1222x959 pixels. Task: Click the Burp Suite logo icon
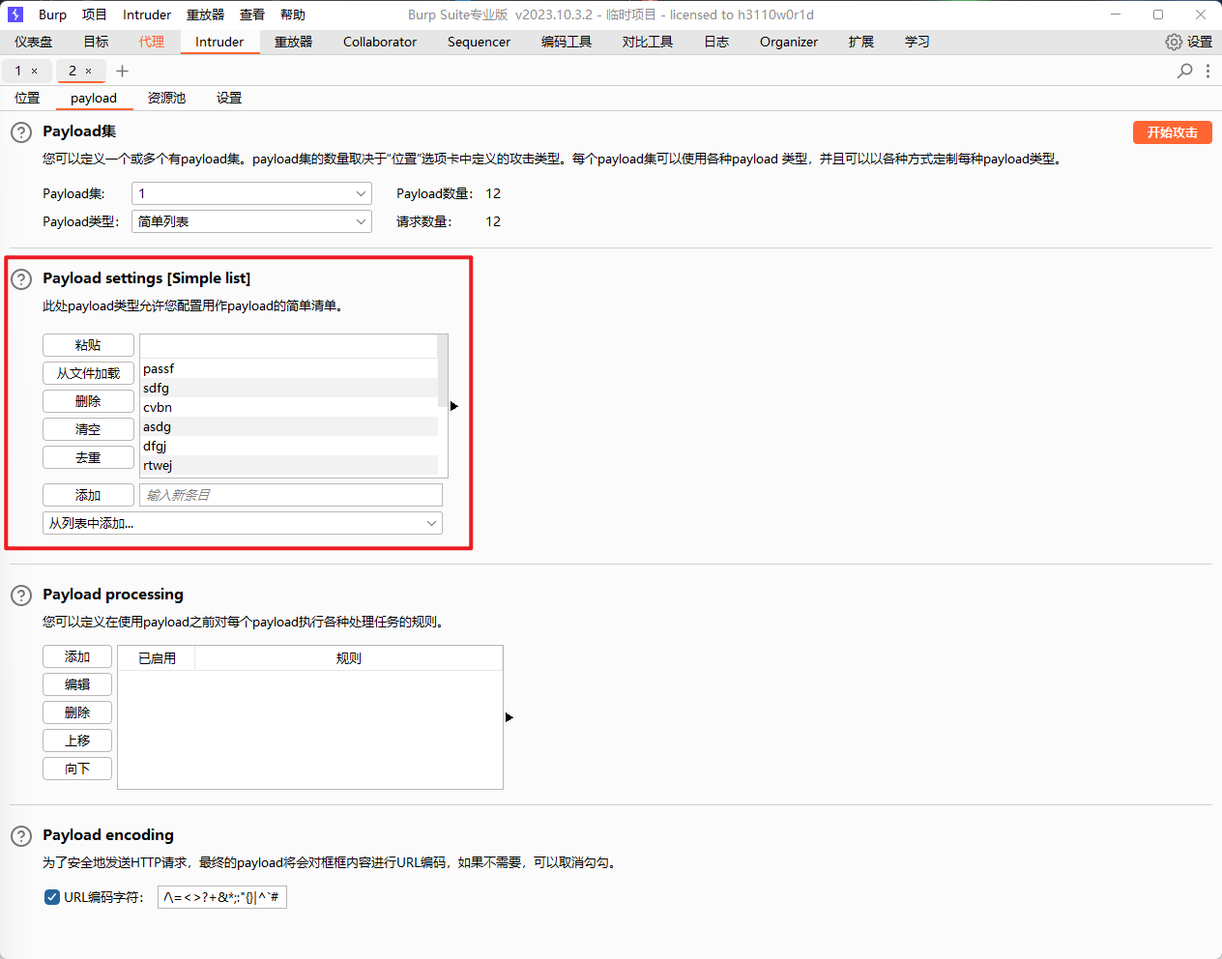(15, 15)
